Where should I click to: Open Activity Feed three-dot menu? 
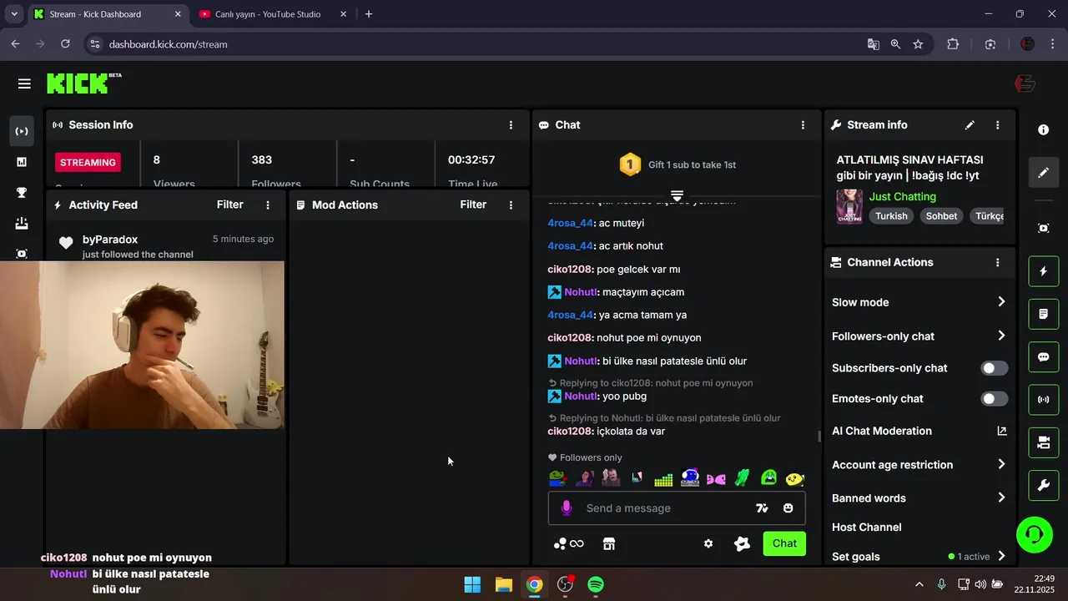[x=268, y=205]
